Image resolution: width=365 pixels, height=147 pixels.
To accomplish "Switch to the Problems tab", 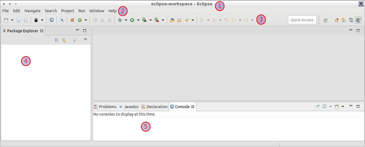I will click(105, 107).
